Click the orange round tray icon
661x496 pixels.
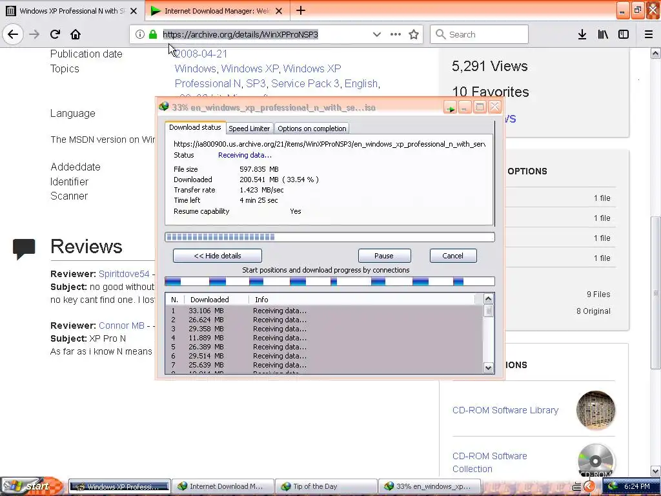tap(589, 487)
